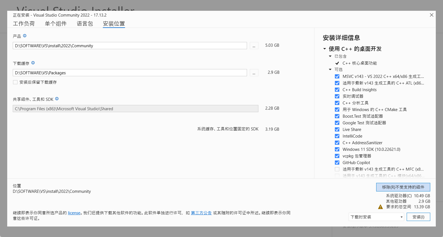Viewport: 443px width, 237px height.
Task: Click the 3.19 GB size value
Action: point(272,129)
